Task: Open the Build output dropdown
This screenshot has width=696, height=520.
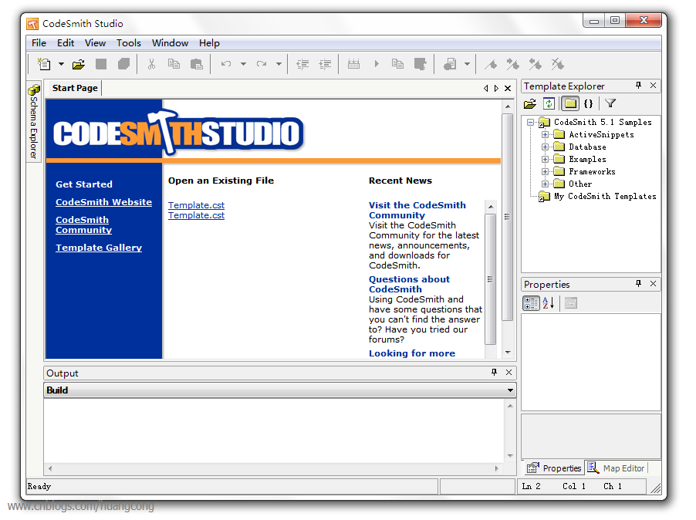Action: tap(510, 390)
